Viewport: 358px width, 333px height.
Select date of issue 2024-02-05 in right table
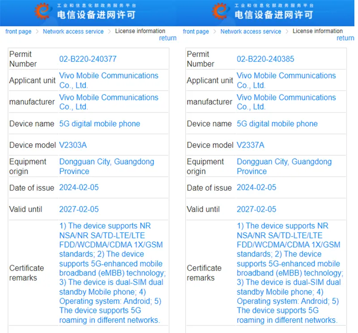click(256, 187)
